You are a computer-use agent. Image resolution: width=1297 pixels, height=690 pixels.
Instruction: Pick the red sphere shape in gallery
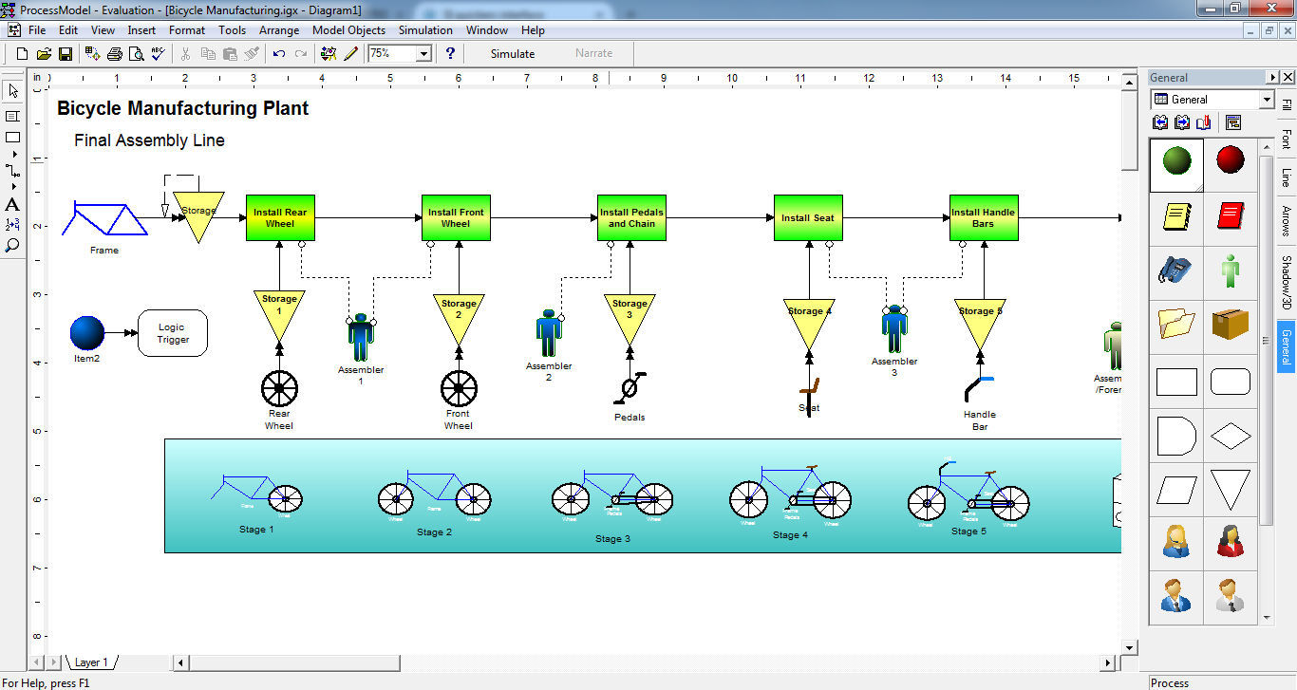point(1231,160)
